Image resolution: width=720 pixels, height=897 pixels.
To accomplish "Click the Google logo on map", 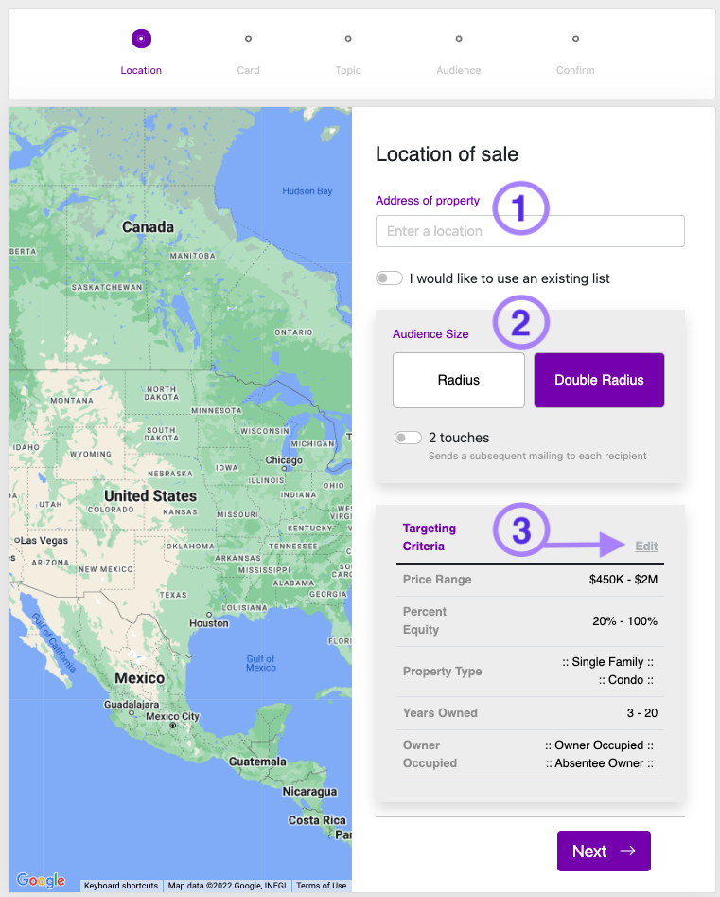I will click(41, 880).
